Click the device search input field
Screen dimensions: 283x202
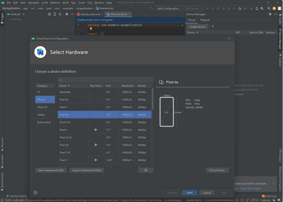pyautogui.click(x=106, y=80)
